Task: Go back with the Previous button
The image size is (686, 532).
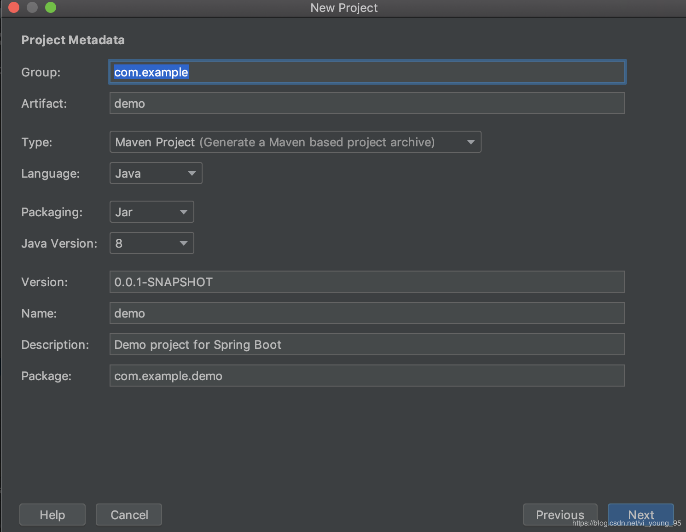Action: [560, 515]
